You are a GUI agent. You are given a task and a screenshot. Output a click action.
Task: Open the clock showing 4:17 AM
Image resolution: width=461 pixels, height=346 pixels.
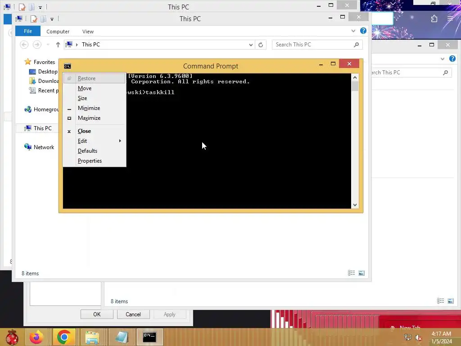(441, 337)
